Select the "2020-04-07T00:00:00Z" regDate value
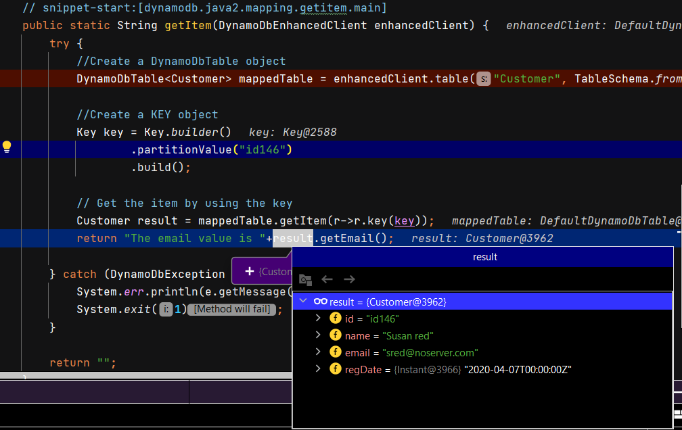The height and width of the screenshot is (430, 682). pyautogui.click(x=518, y=370)
